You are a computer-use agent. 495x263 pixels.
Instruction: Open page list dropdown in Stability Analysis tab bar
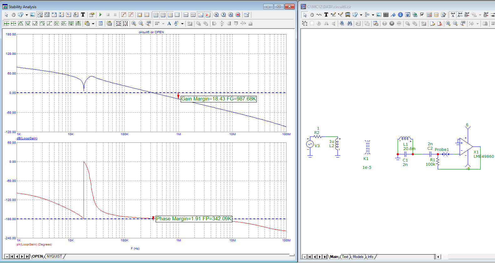pos(7,256)
